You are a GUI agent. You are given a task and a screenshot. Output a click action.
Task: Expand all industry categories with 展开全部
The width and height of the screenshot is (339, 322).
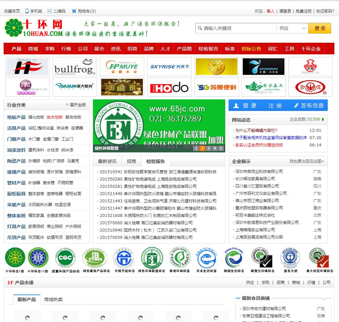pos(76,105)
